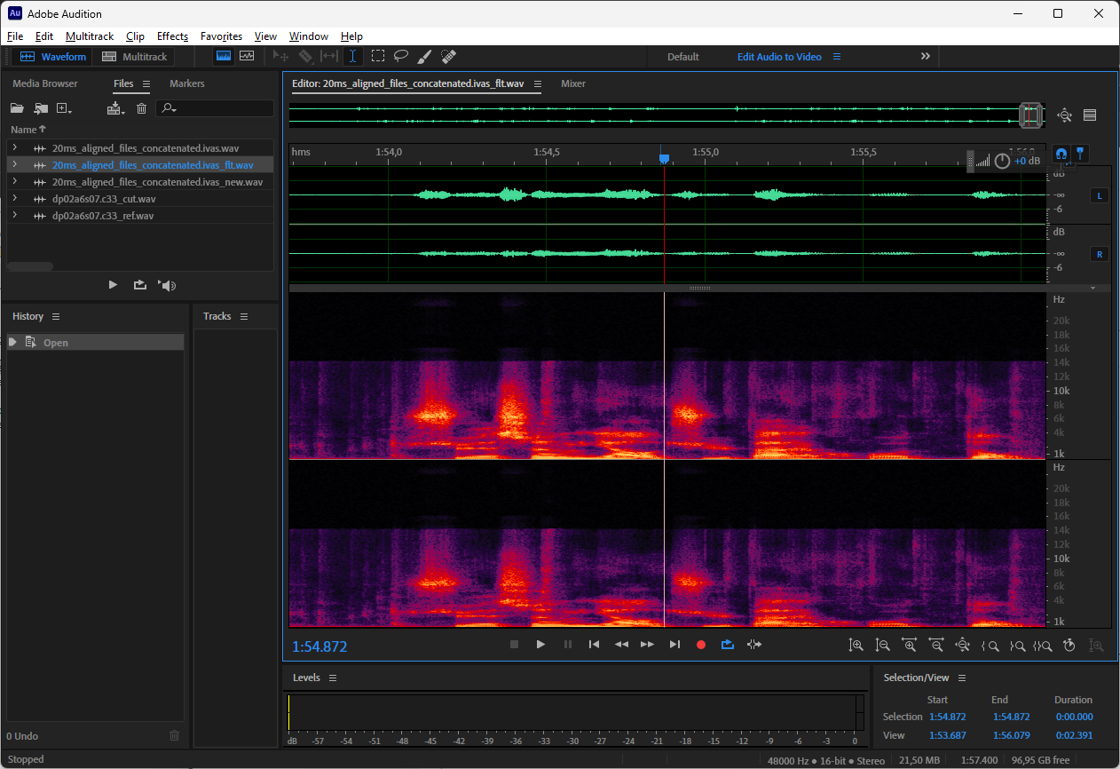Choose the Paintbrush Selection tool
The height and width of the screenshot is (769, 1120).
pos(424,56)
